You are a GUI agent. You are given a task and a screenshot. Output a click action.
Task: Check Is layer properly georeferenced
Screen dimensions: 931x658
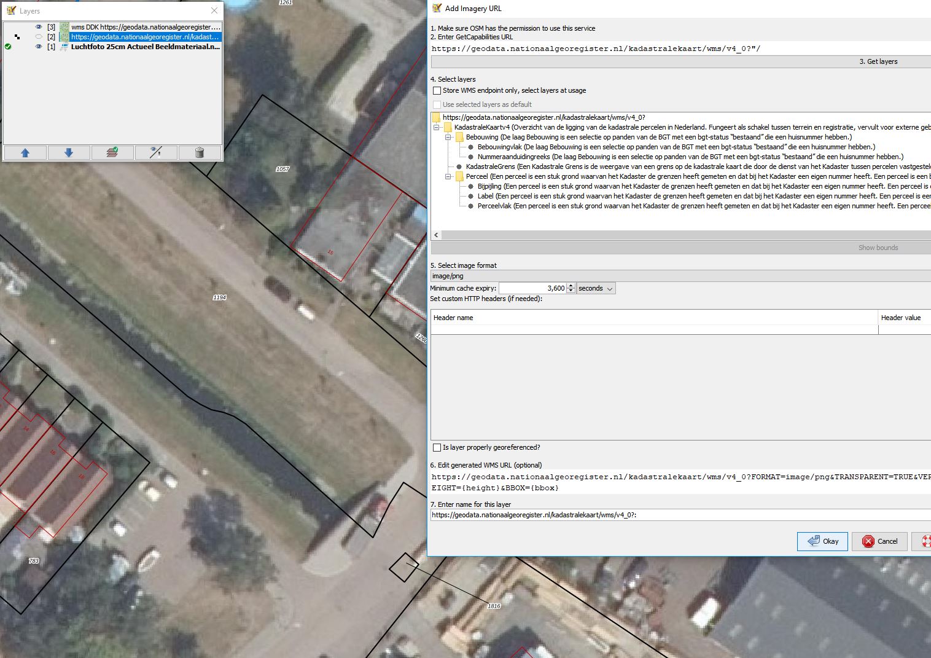[x=437, y=447]
